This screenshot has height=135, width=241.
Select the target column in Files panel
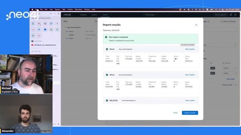(71, 38)
